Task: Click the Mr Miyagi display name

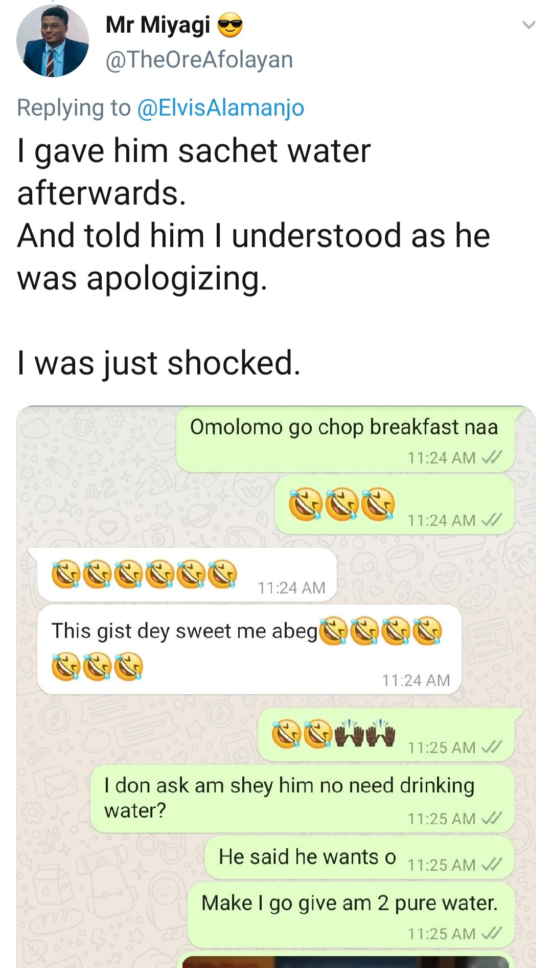Action: click(x=158, y=25)
